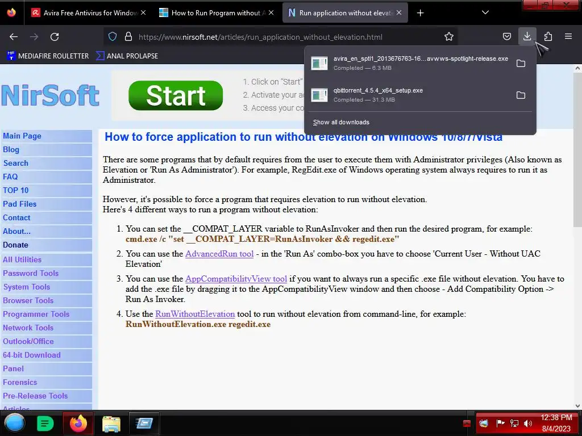Open Password Tools sidebar link
This screenshot has width=582, height=436.
[31, 273]
